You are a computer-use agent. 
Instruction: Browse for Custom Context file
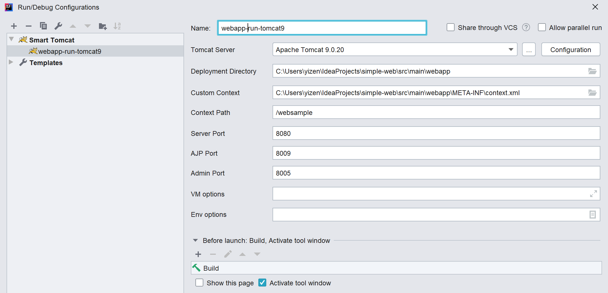(x=592, y=93)
